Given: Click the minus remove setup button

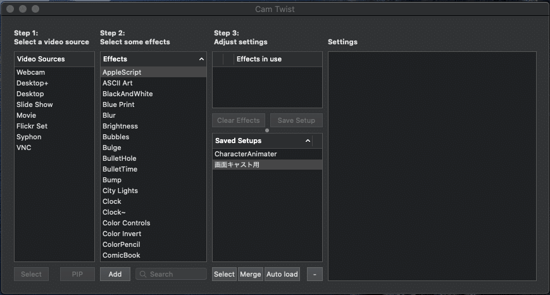Looking at the screenshot, I should point(315,274).
